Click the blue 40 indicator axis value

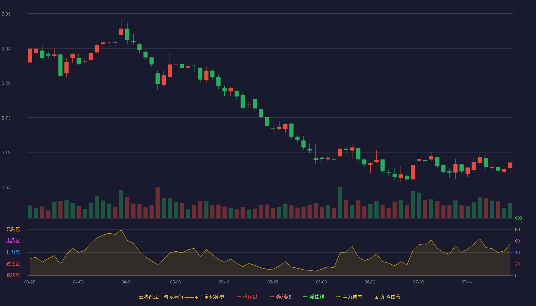click(x=517, y=252)
